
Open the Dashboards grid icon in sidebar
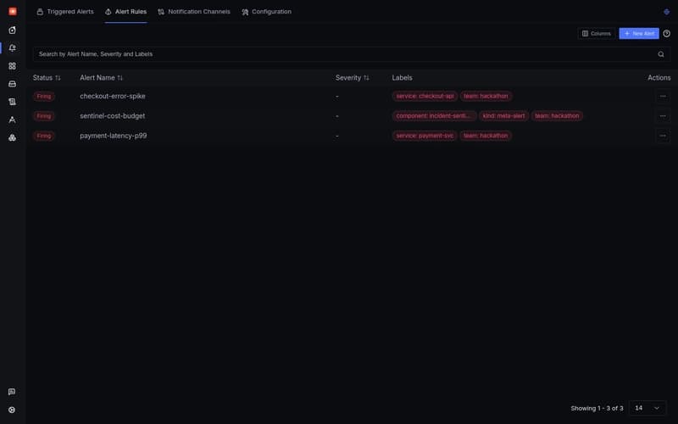(x=12, y=66)
